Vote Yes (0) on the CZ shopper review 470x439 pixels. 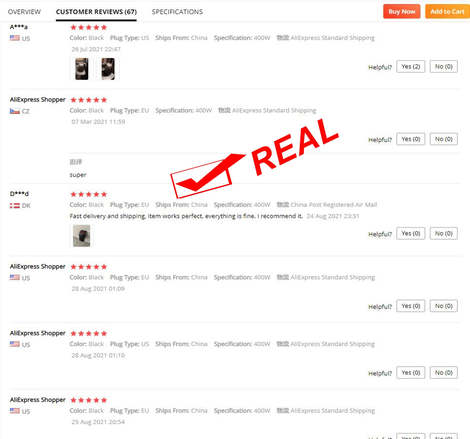click(x=411, y=139)
